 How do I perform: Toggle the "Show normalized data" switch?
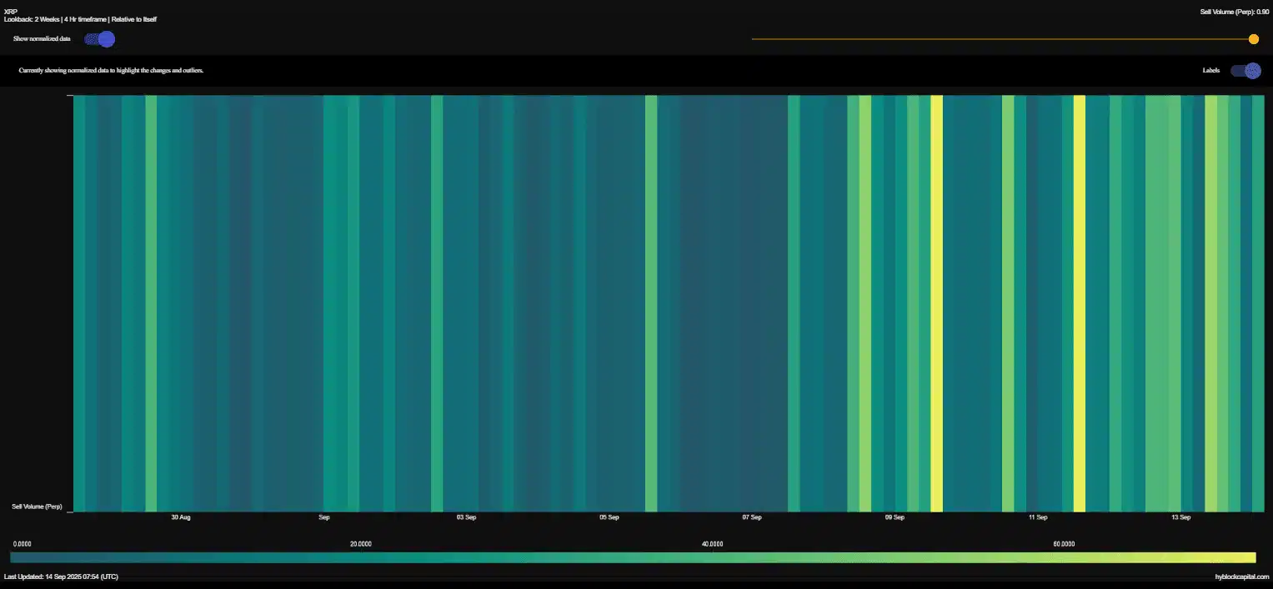pyautogui.click(x=100, y=38)
